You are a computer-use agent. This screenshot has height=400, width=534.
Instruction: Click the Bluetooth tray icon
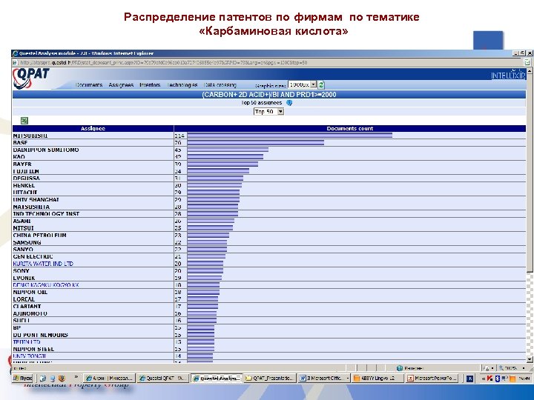(x=498, y=379)
